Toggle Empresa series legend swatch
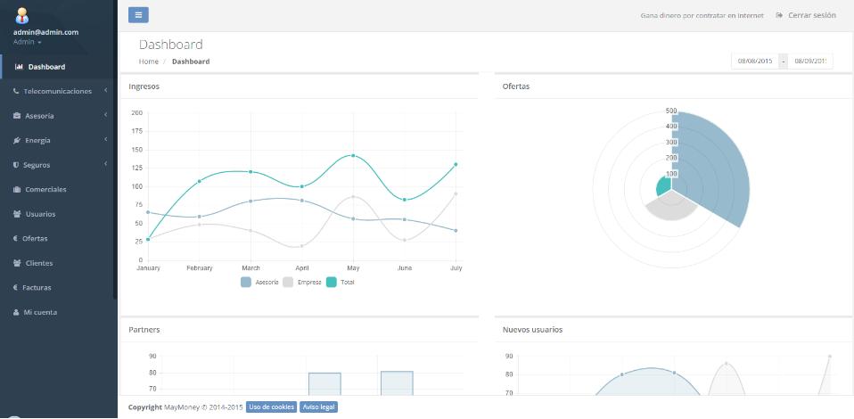The image size is (854, 419). pyautogui.click(x=288, y=283)
